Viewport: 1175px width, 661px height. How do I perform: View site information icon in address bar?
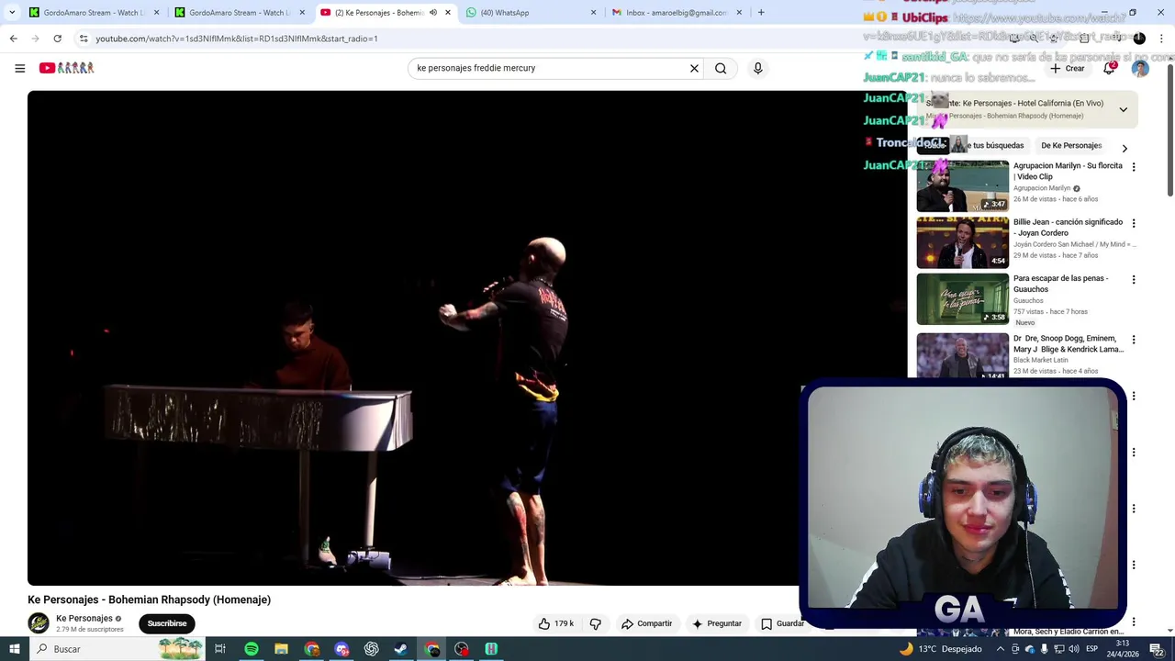point(84,39)
